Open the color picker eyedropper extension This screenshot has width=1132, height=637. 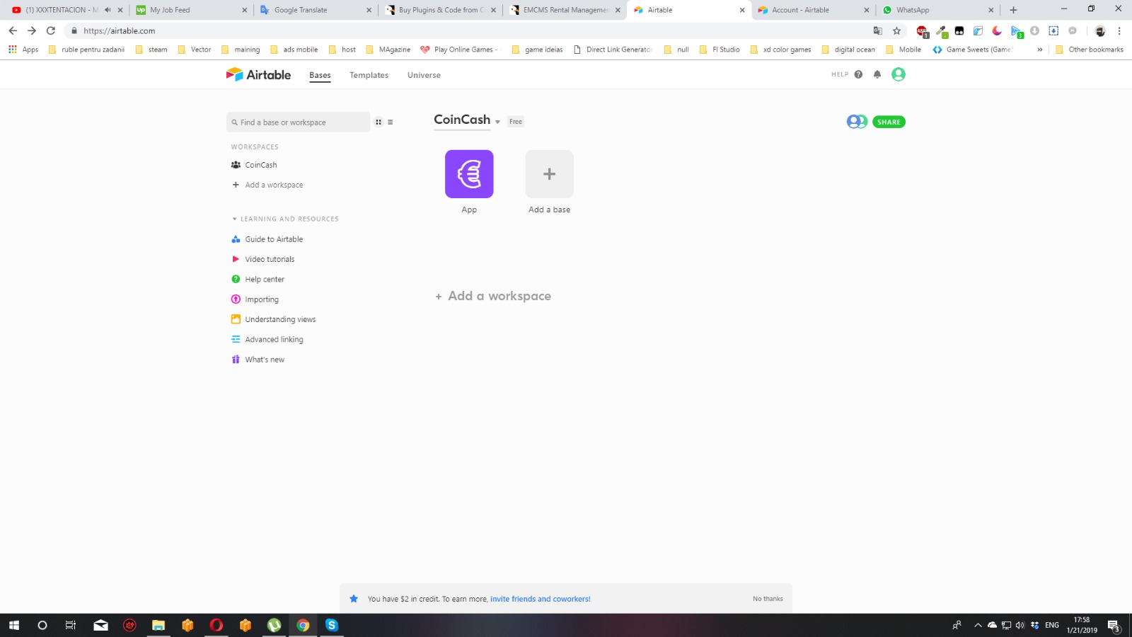pos(942,31)
